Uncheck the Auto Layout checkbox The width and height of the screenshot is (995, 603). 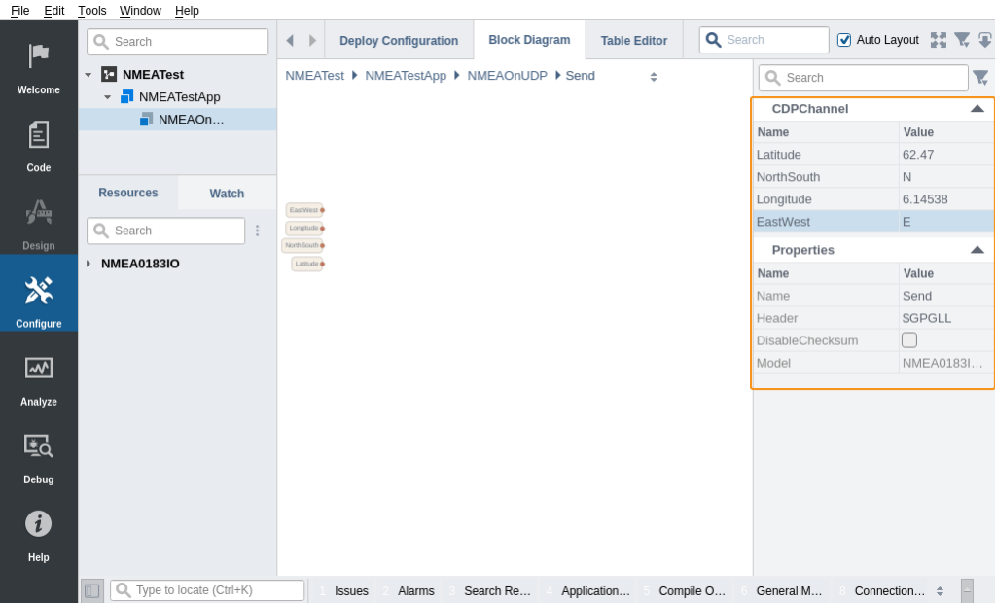[844, 40]
